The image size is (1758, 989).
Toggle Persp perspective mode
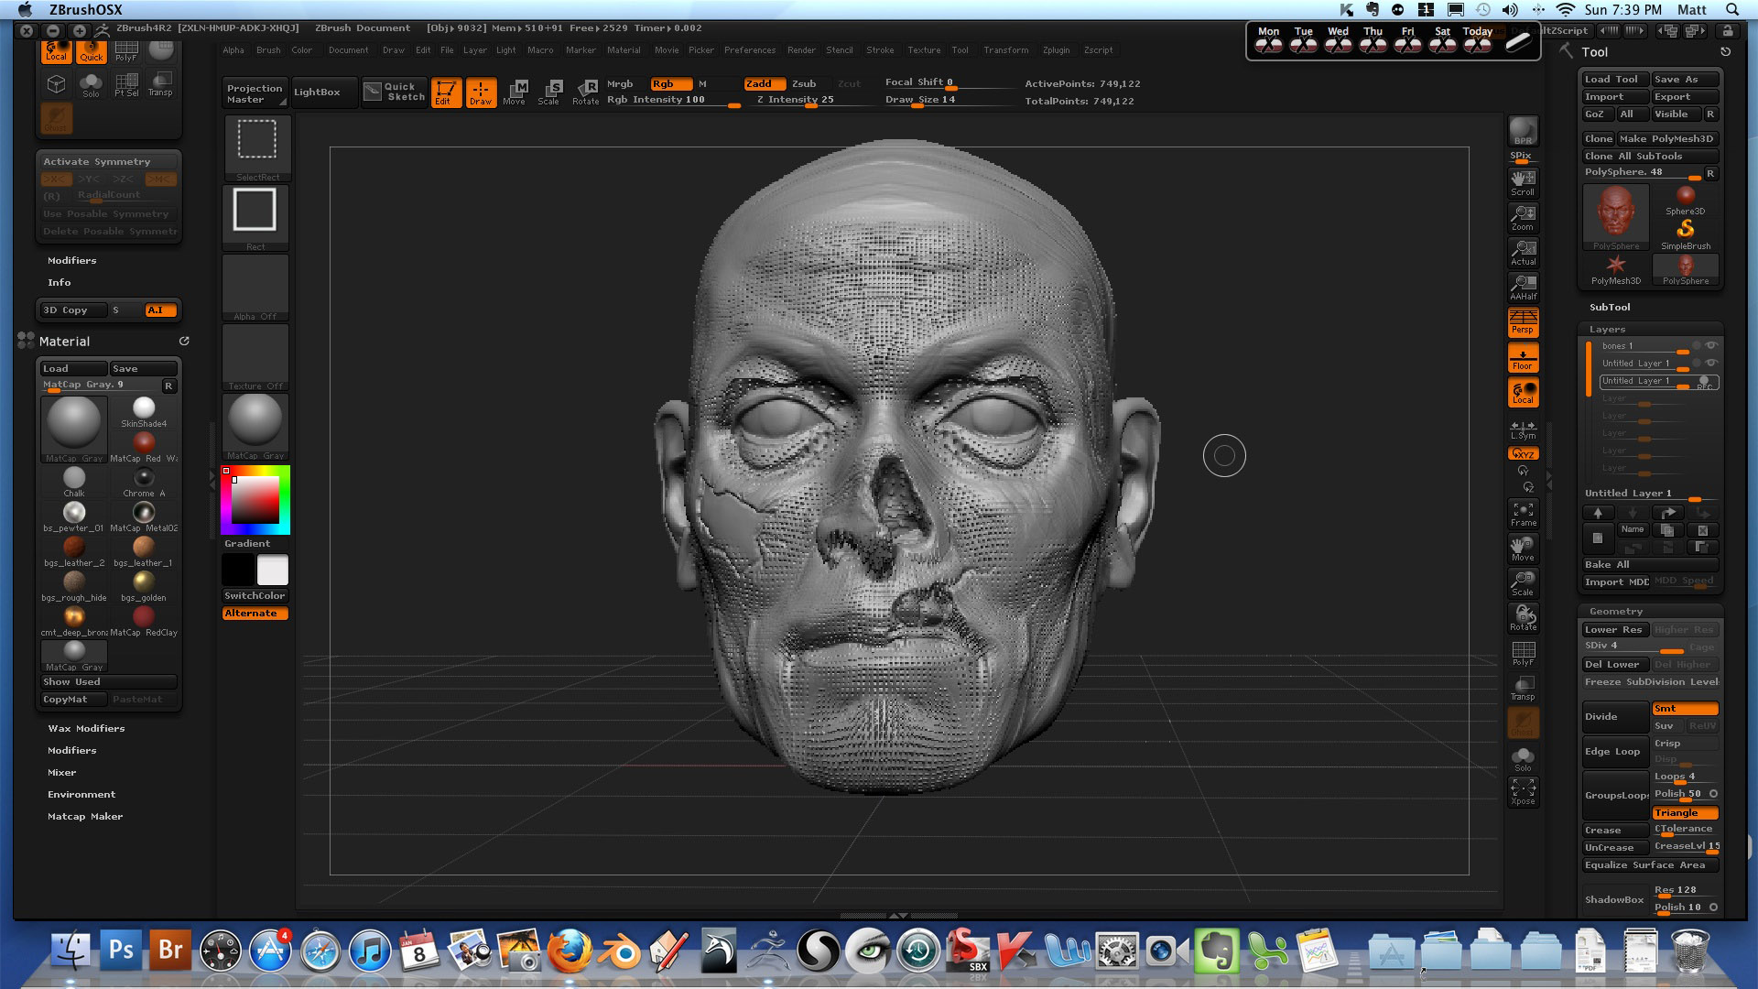click(1523, 322)
